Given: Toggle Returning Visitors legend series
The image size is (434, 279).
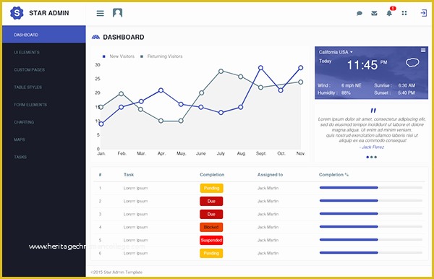Looking at the screenshot, I should [161, 56].
